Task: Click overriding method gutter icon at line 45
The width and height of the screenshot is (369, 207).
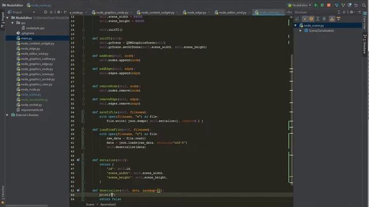Action: coord(78,160)
